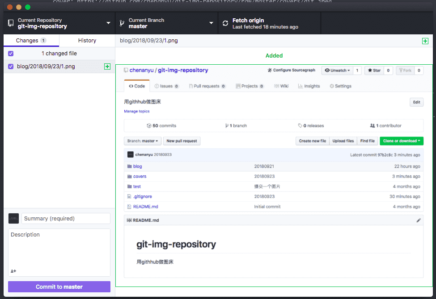Screen dimensions: 436x299
Task: Click the covers folder icon
Action: click(129, 177)
